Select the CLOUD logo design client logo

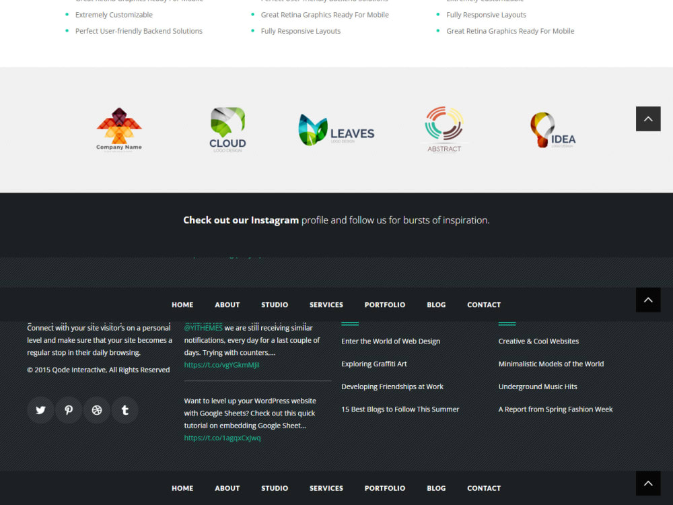(227, 129)
